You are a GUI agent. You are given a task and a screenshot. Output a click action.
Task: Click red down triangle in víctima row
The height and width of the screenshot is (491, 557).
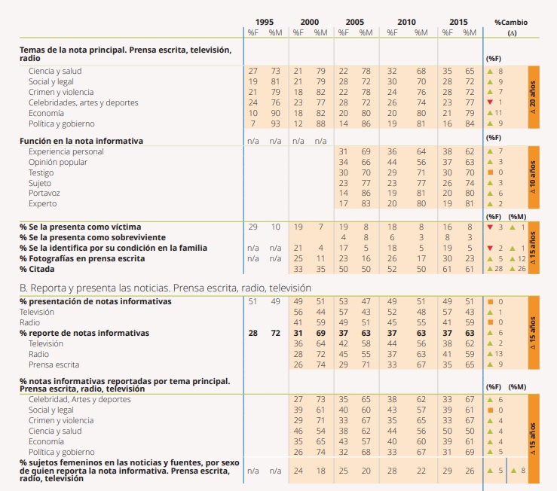(x=490, y=227)
